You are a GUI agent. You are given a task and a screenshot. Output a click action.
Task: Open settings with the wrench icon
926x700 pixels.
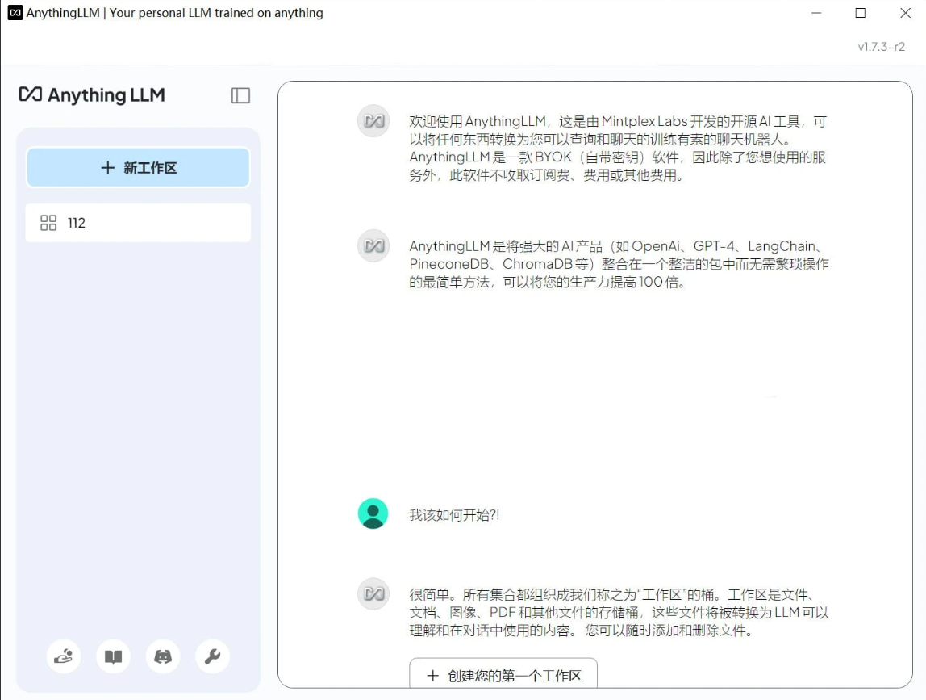coord(212,656)
